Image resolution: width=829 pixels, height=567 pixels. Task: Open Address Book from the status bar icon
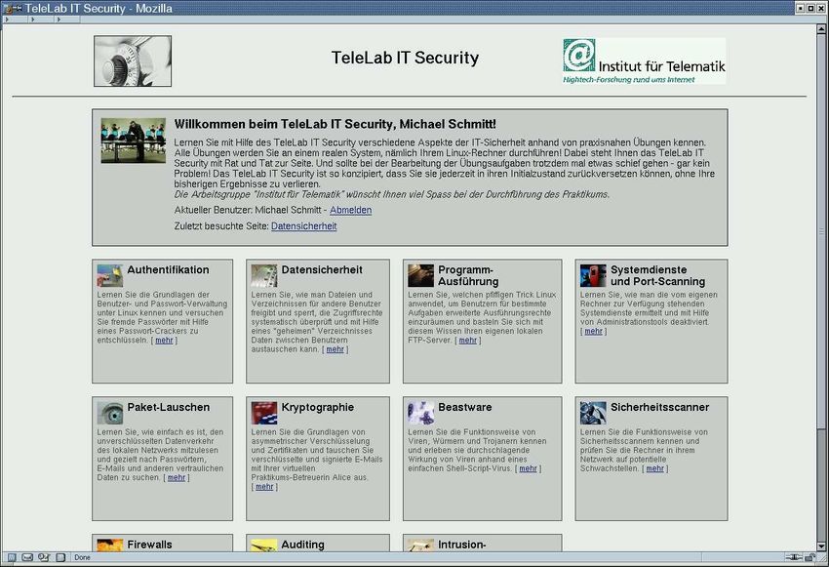60,557
